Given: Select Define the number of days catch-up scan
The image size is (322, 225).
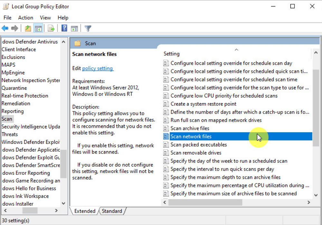Looking at the screenshot, I should [x=240, y=112].
